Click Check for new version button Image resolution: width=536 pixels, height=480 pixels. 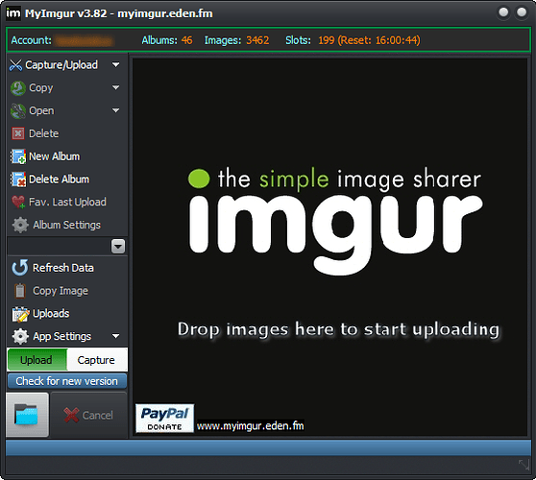pos(67,381)
